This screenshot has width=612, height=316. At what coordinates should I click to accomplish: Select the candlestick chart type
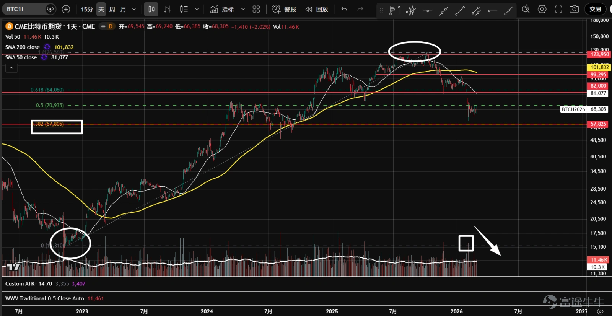[151, 9]
